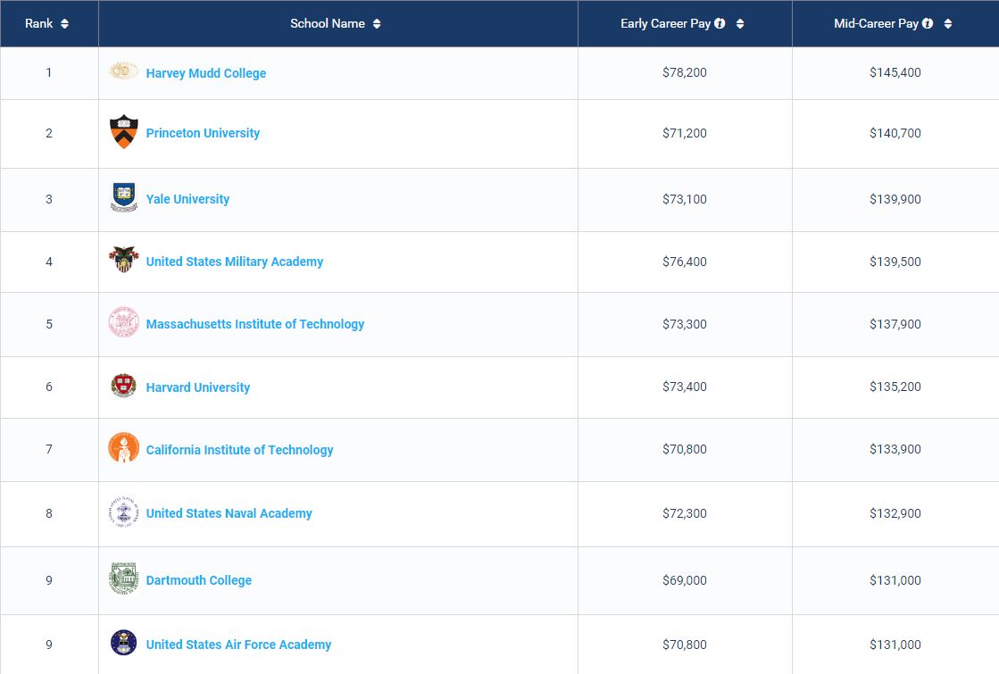Select the $135,200 mid-career pay value
This screenshot has width=999, height=674.
pyautogui.click(x=895, y=387)
